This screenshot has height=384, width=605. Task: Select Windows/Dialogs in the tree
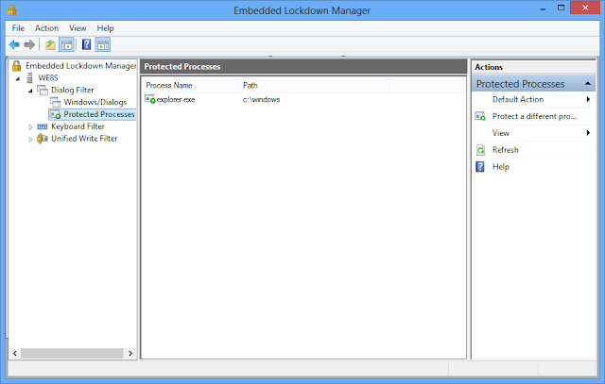95,102
